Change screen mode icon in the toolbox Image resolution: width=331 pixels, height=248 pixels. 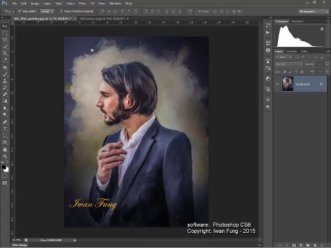click(x=5, y=183)
